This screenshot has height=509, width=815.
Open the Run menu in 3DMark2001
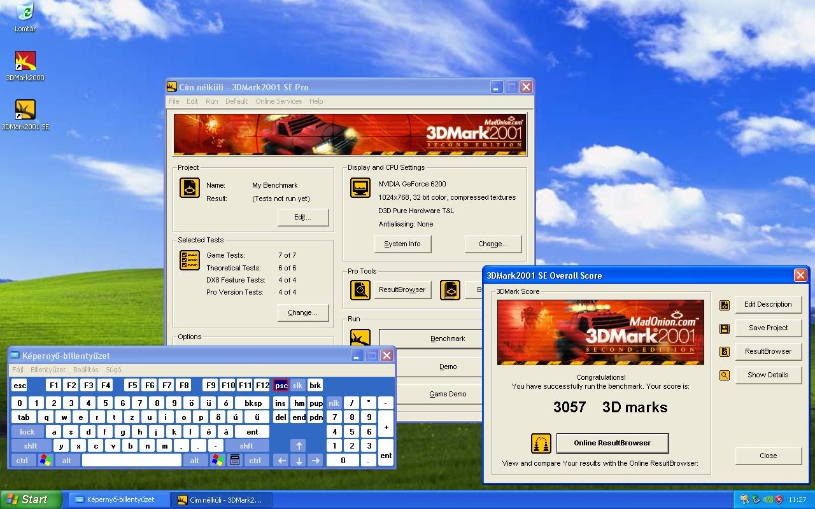(x=212, y=101)
